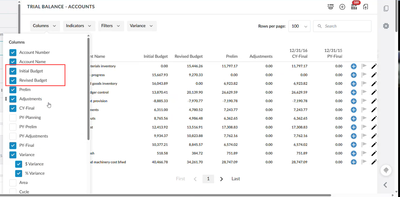Click into the Search field
This screenshot has height=197, width=400.
click(x=342, y=26)
